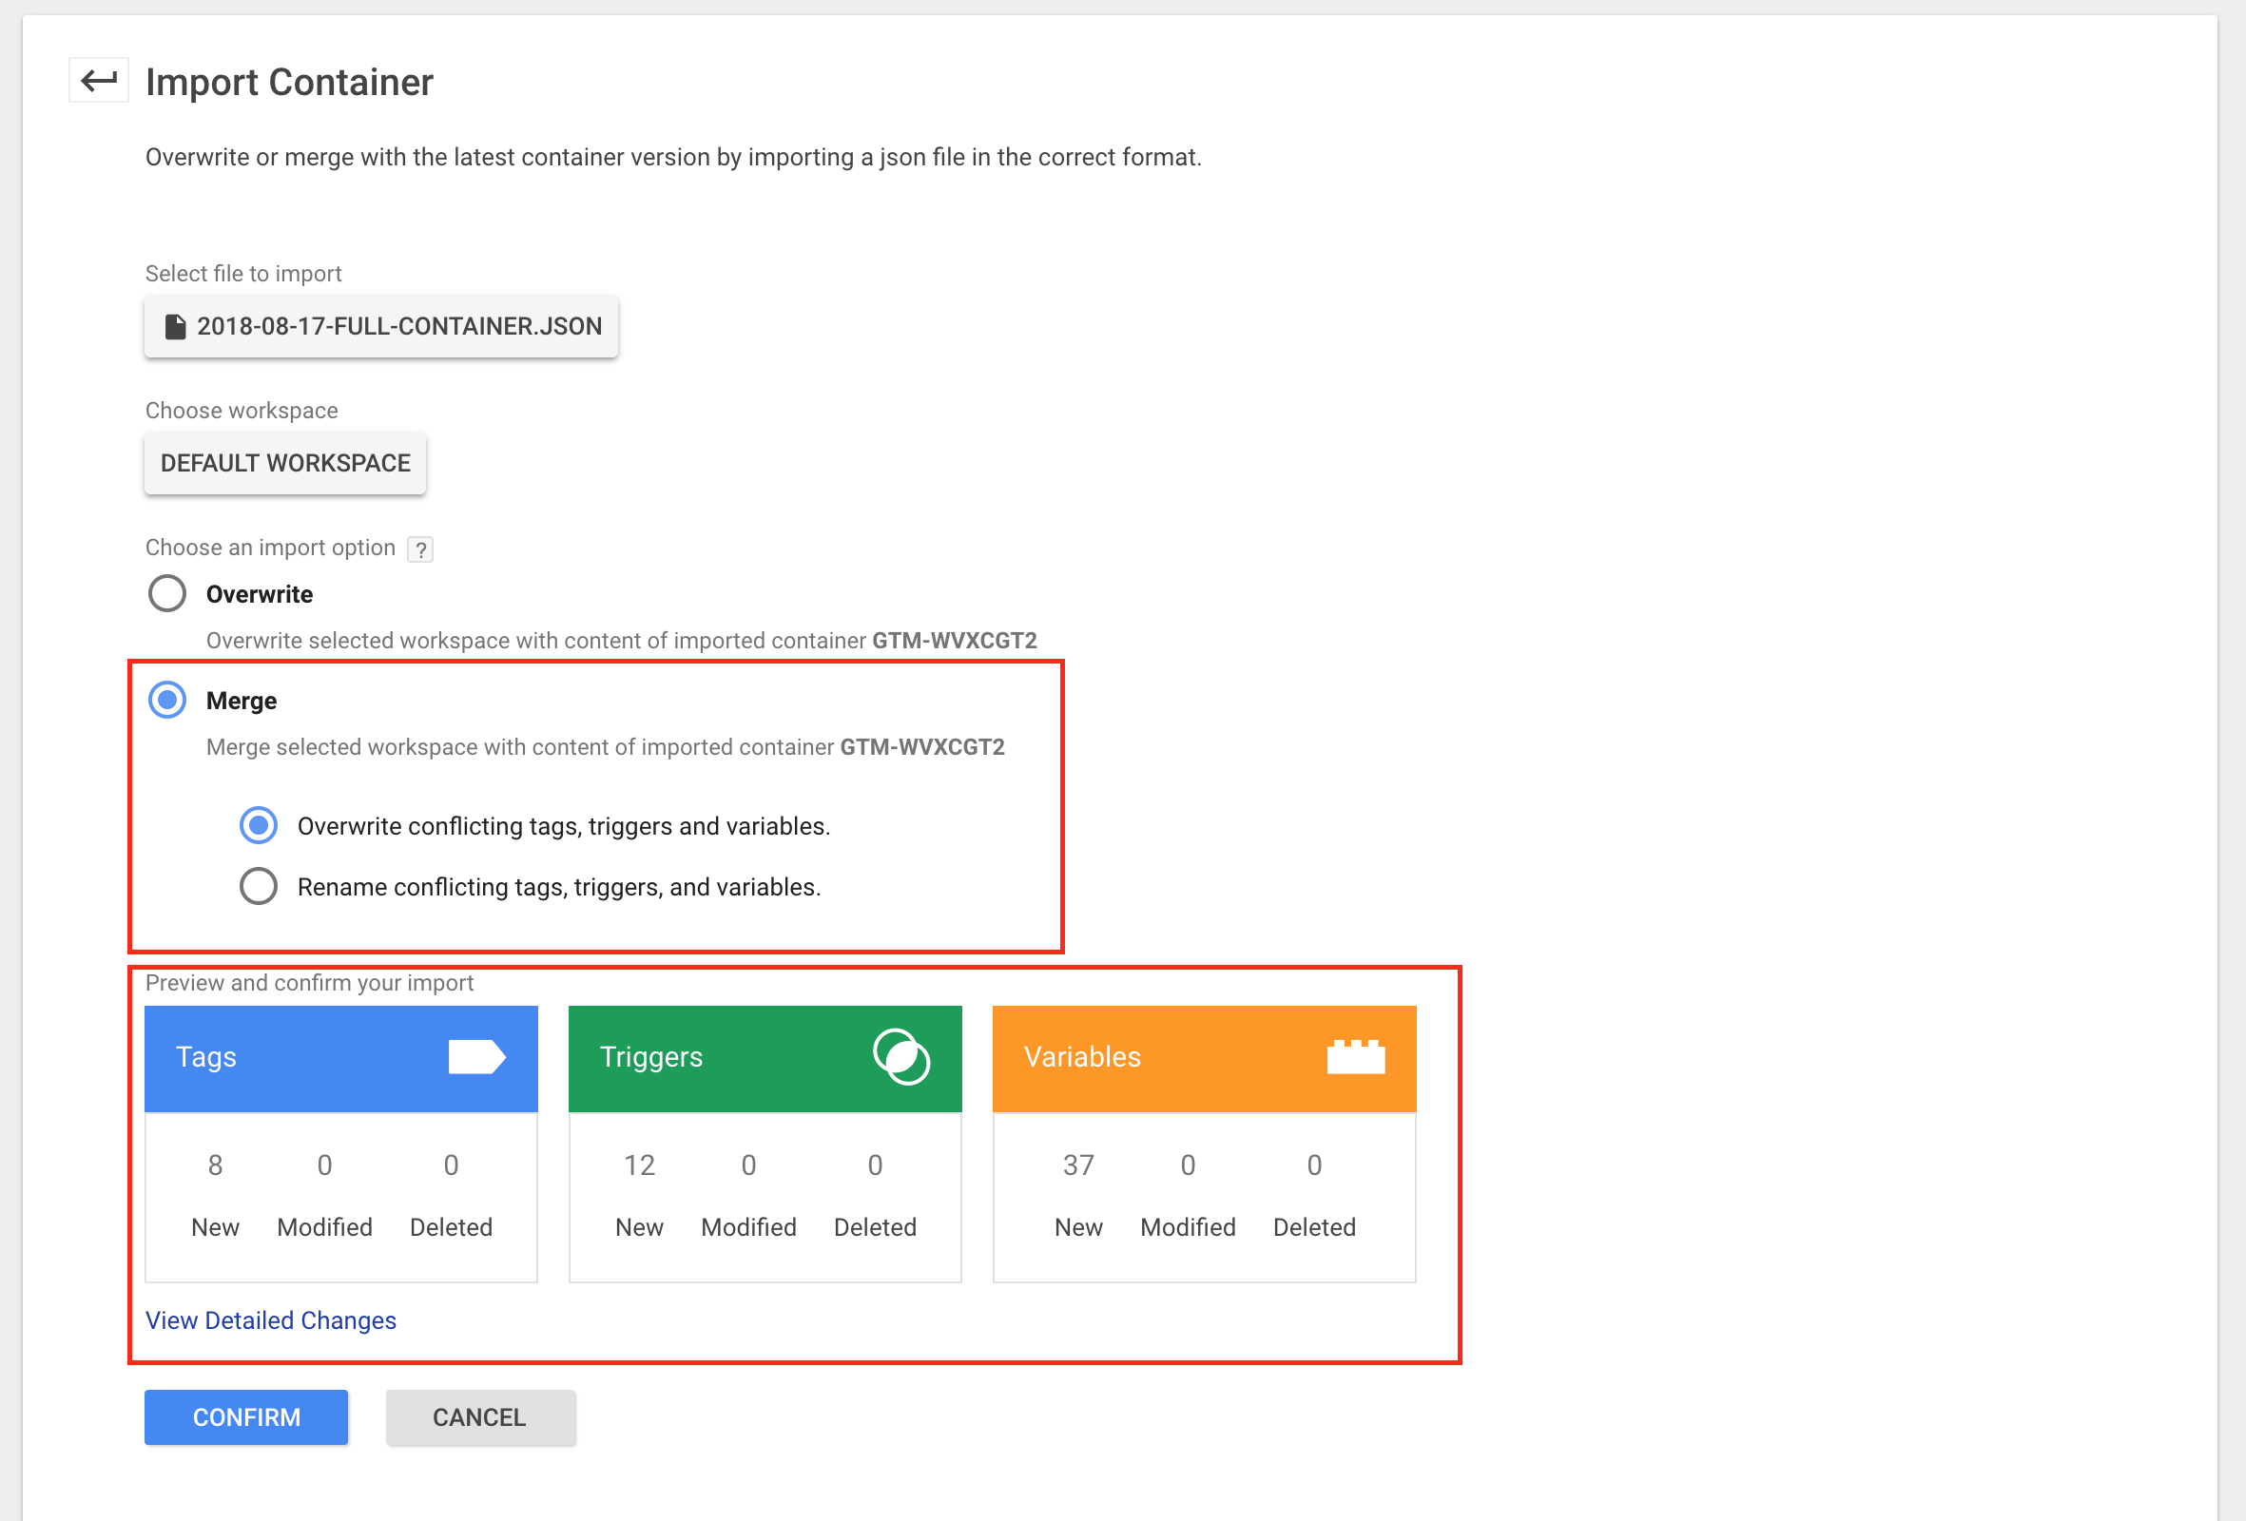Click the Variables brick icon
The height and width of the screenshot is (1521, 2246).
pyautogui.click(x=1356, y=1057)
